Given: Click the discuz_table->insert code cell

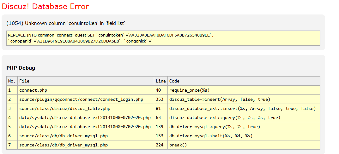Looking at the screenshot, I should (x=220, y=99).
